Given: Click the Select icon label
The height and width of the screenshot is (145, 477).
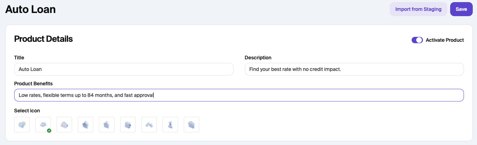Looking at the screenshot, I should (27, 111).
